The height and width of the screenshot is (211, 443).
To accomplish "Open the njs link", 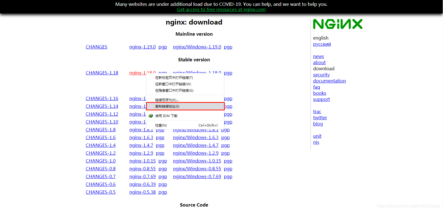I will point(316,142).
